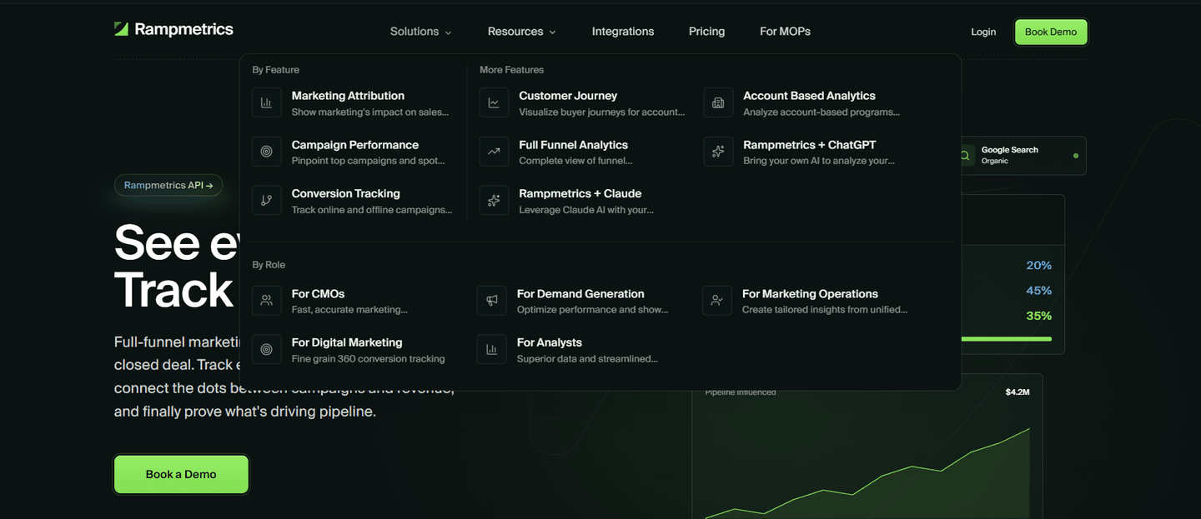1201x519 pixels.
Task: Click the By Feature section heading
Action: (276, 70)
